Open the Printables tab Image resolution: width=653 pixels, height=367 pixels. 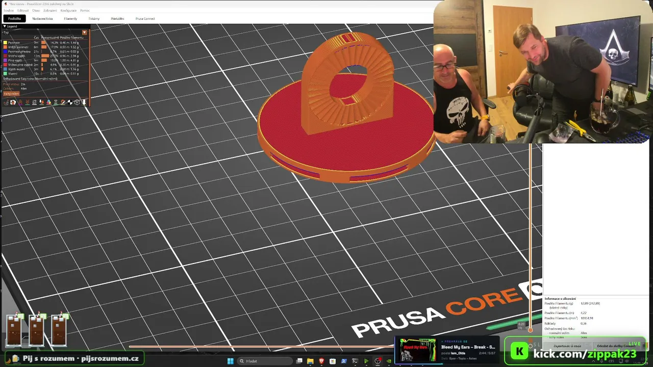click(117, 18)
